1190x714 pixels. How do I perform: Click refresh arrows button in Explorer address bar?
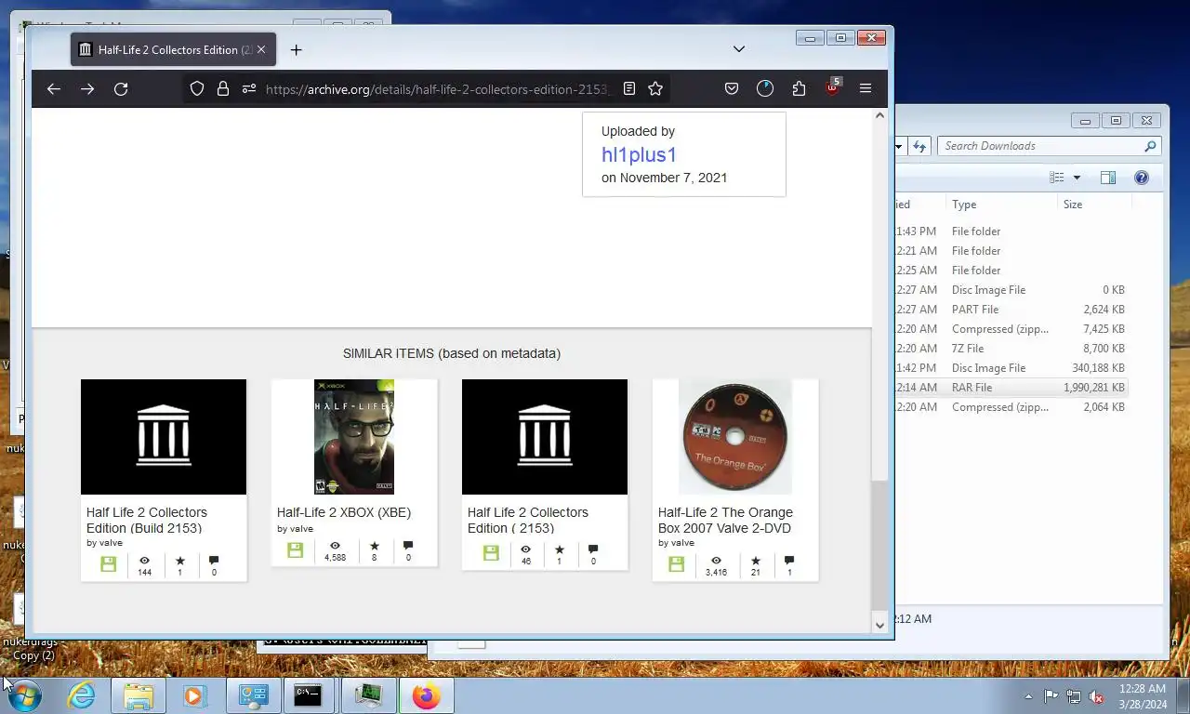coord(919,146)
